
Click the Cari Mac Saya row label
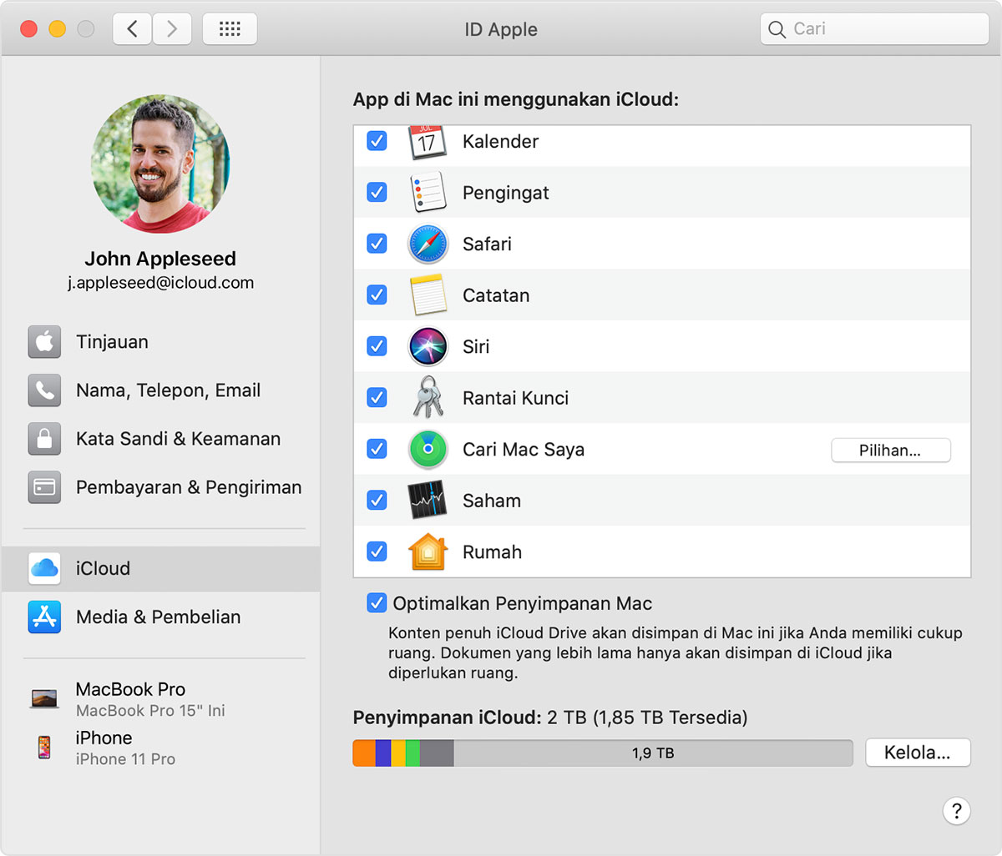click(x=524, y=450)
